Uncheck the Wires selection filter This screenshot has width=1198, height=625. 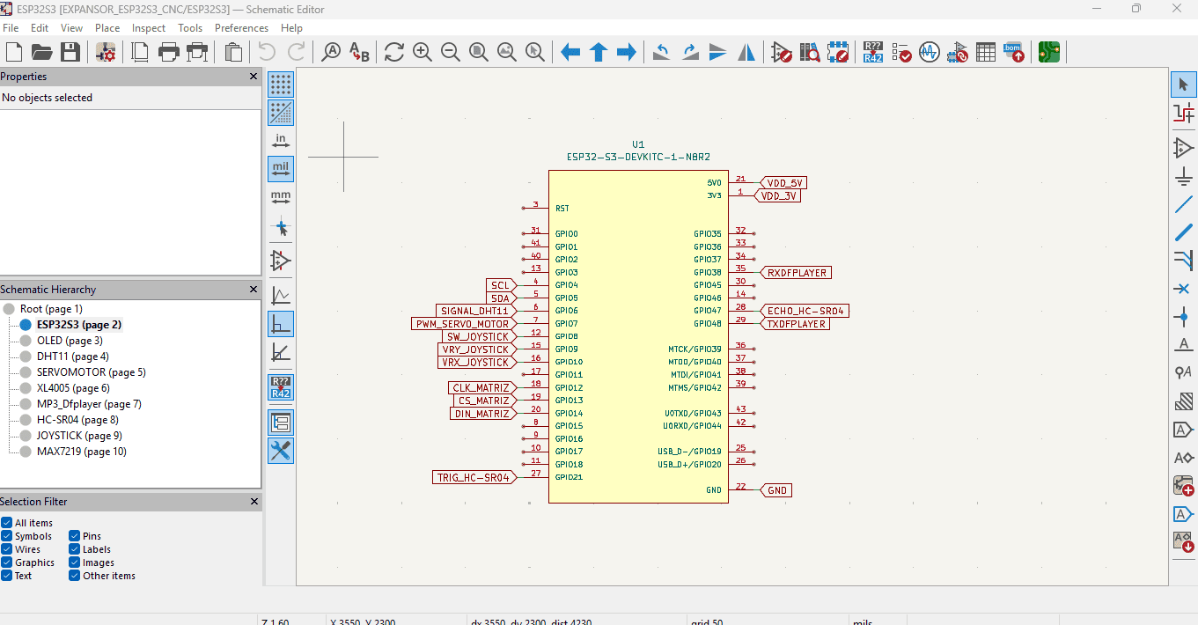pos(7,549)
